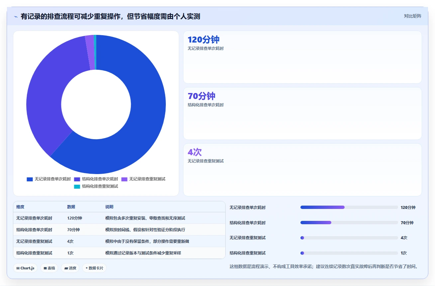
Task: Click the disclaimer note about 流程演示
Action: point(324,266)
